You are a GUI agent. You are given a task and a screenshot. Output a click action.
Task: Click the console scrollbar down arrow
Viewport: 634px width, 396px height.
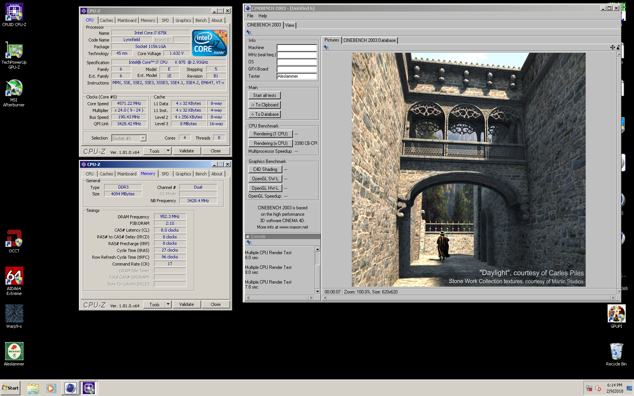tap(317, 292)
